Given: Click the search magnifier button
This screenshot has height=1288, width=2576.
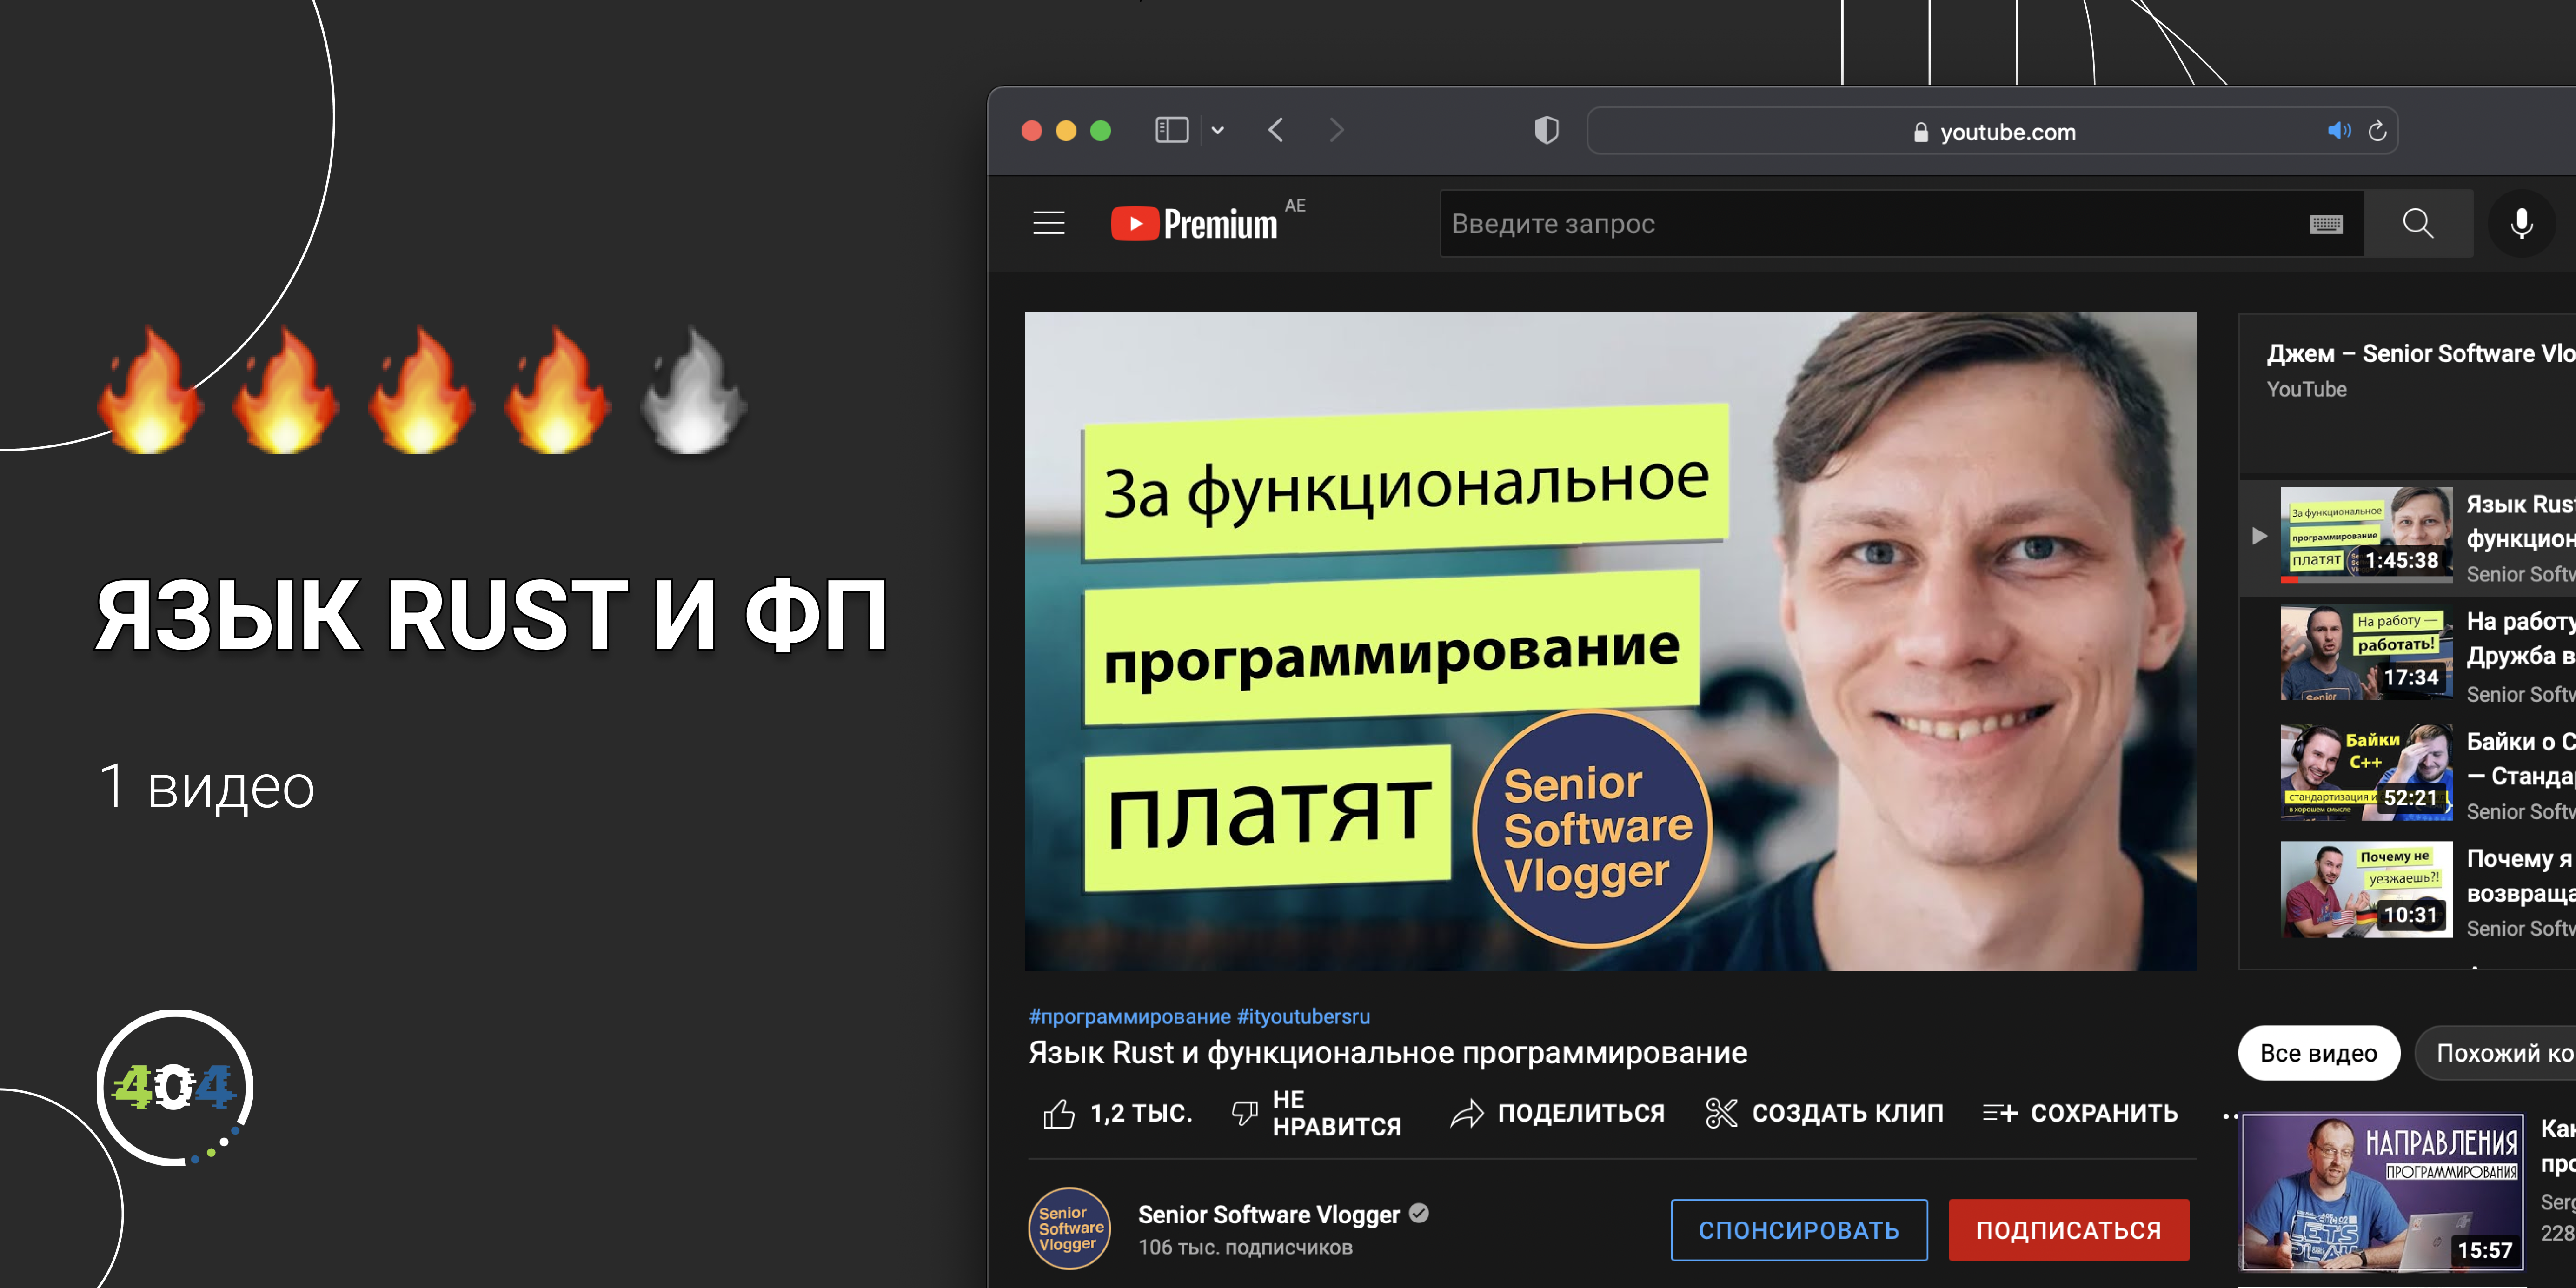Looking at the screenshot, I should tap(2418, 223).
